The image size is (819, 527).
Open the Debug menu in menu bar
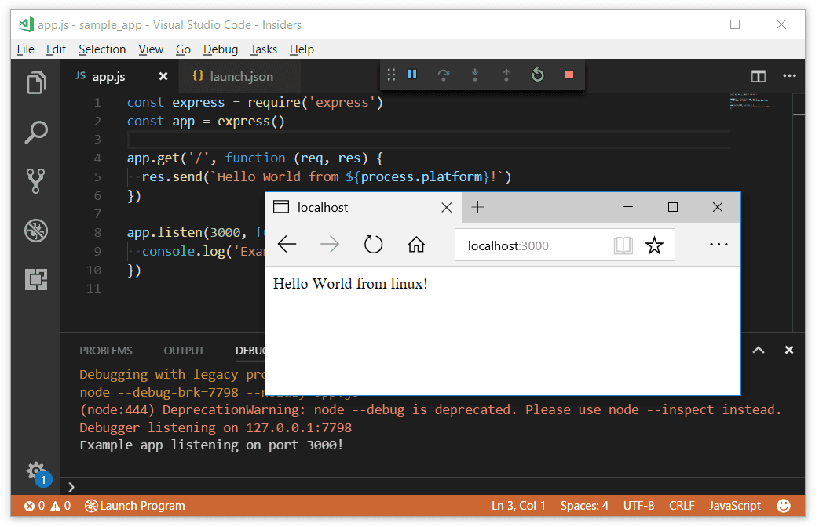(220, 49)
